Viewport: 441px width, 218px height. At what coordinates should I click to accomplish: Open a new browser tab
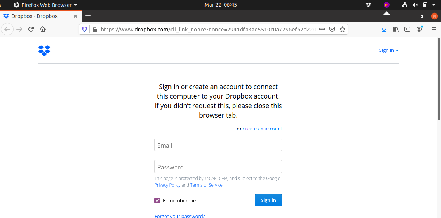(88, 16)
